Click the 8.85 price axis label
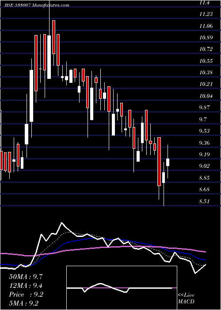Screen dimensions: 221x310 (x=205, y=178)
